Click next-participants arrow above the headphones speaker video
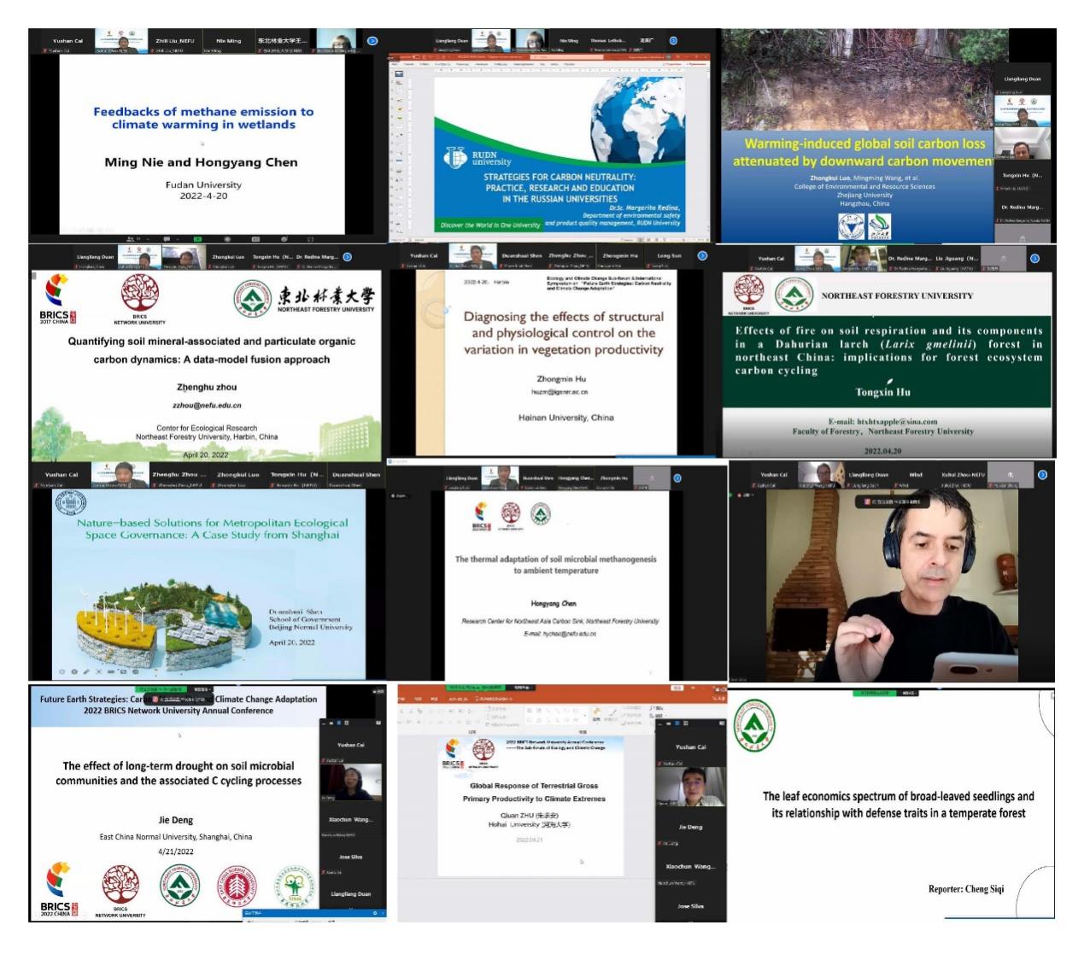 [x=1042, y=475]
